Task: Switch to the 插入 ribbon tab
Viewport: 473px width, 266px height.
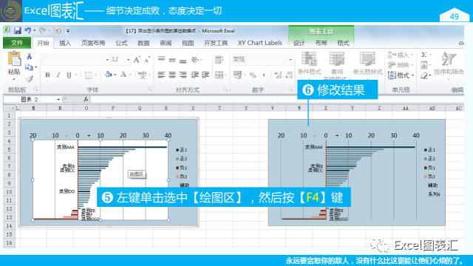Action: (x=65, y=43)
